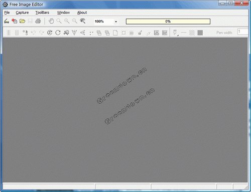This screenshot has width=251, height=192.
Task: Click the crop square icon
Action: [123, 33]
